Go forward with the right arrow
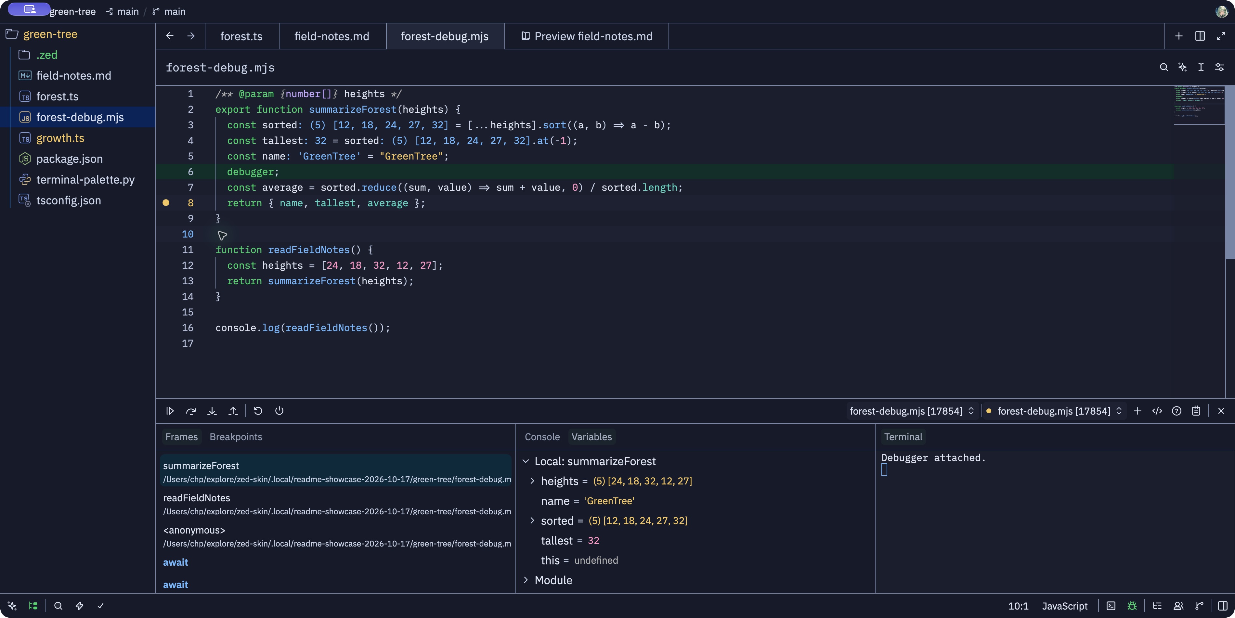Image resolution: width=1235 pixels, height=618 pixels. (x=191, y=36)
